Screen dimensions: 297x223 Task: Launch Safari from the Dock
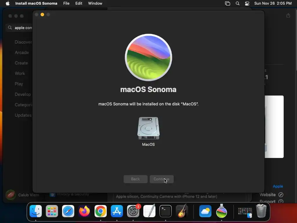click(x=68, y=211)
